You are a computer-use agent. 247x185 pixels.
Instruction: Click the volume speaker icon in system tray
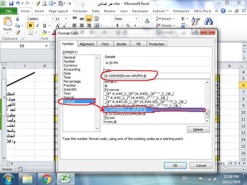point(215,179)
